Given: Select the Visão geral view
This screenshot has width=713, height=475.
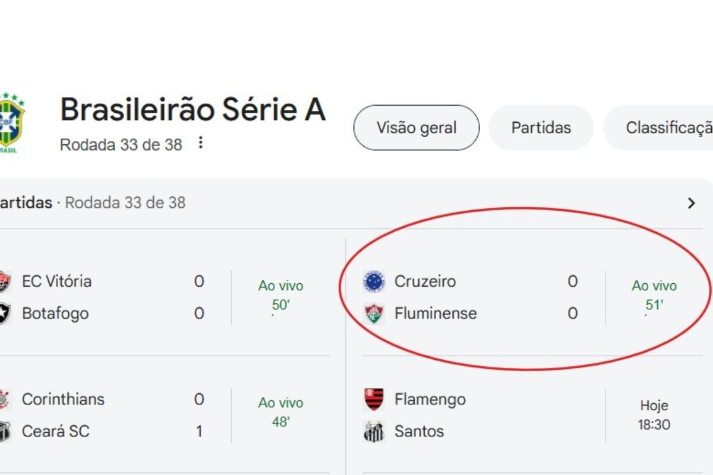Looking at the screenshot, I should pos(416,127).
